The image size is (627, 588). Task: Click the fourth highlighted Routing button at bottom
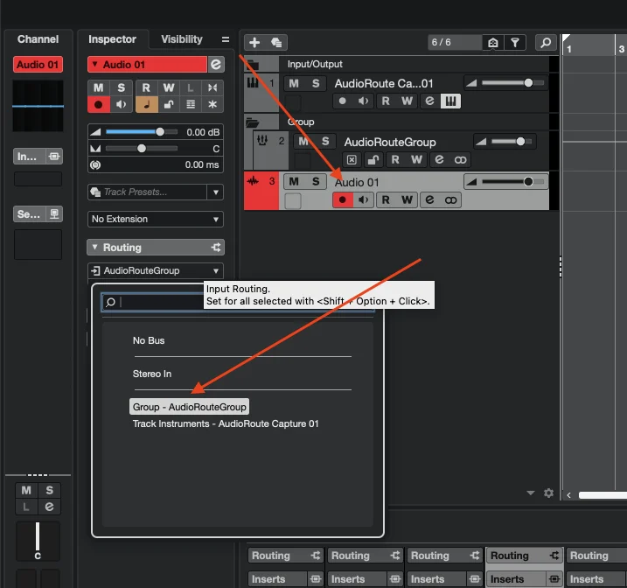tap(524, 556)
